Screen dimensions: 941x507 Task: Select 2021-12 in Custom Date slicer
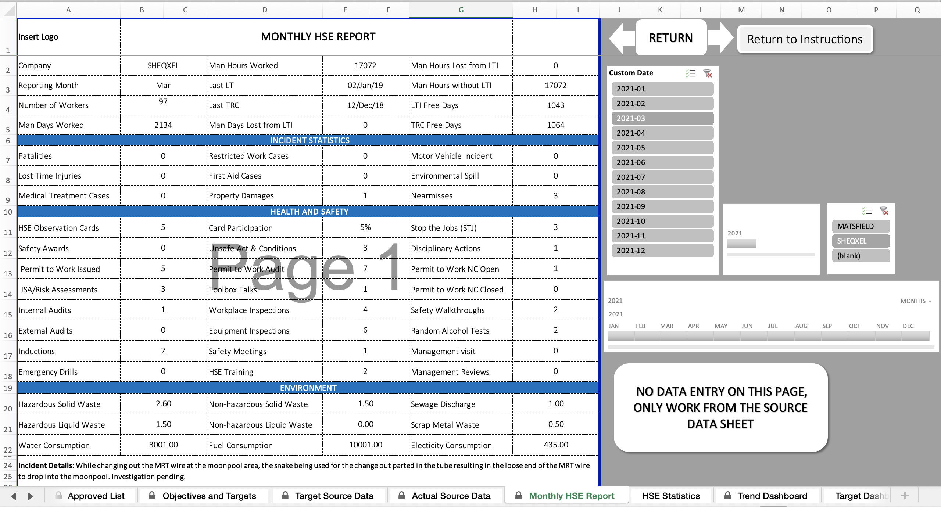(x=662, y=251)
